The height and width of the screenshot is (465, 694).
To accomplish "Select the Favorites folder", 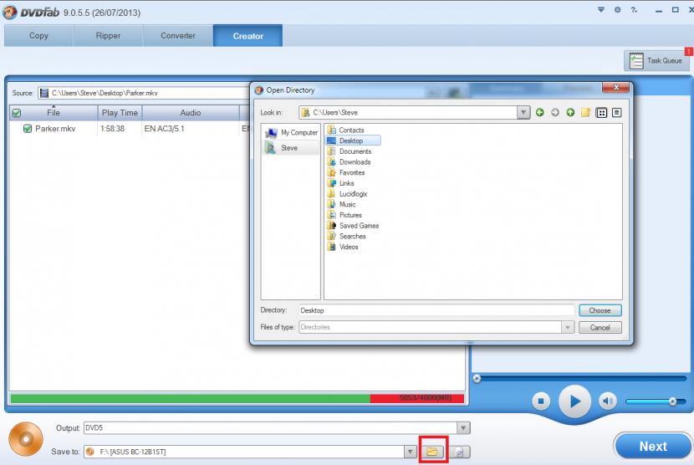I will click(346, 173).
